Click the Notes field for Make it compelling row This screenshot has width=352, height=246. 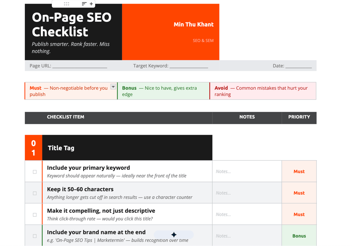[247, 214]
